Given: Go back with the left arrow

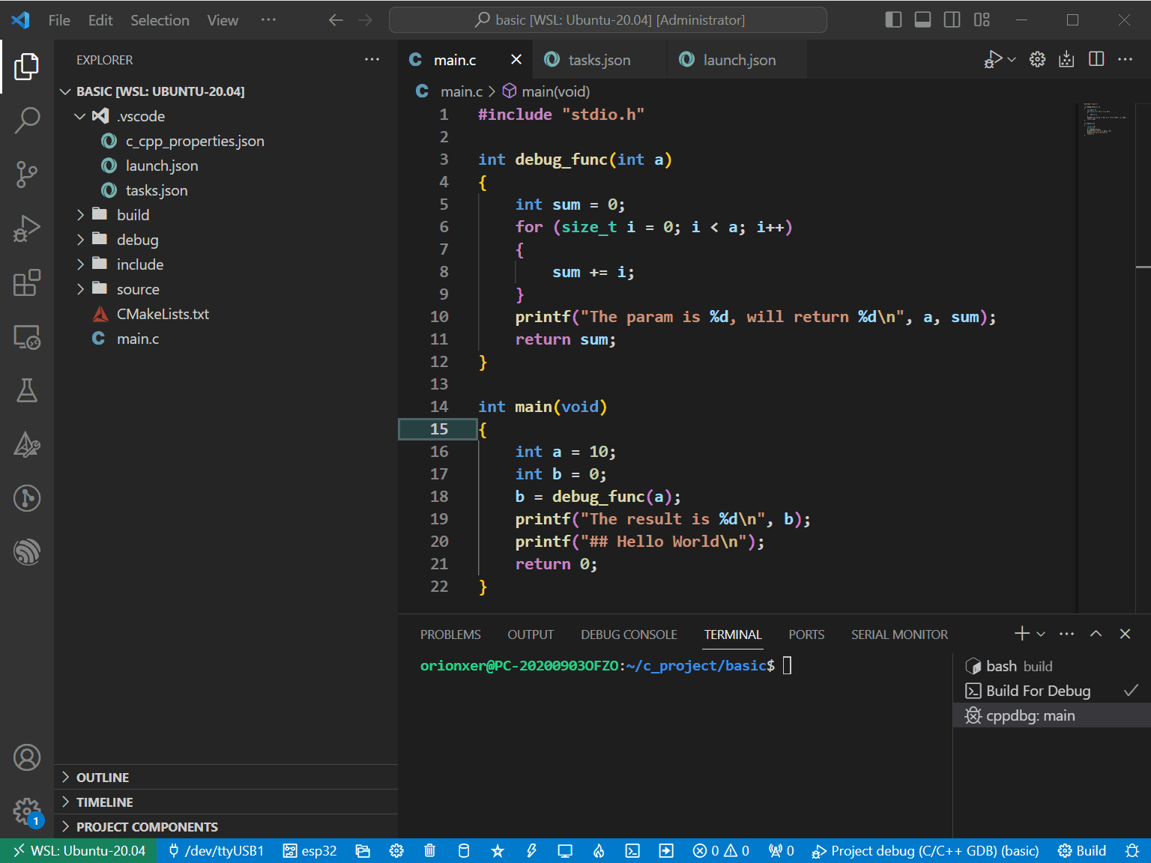Looking at the screenshot, I should tap(336, 20).
